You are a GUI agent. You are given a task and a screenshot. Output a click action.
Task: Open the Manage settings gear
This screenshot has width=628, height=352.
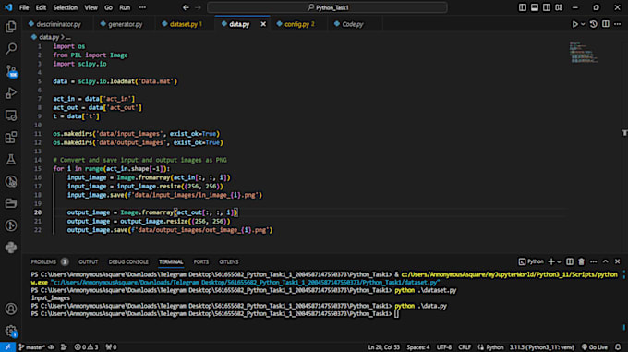(11, 331)
